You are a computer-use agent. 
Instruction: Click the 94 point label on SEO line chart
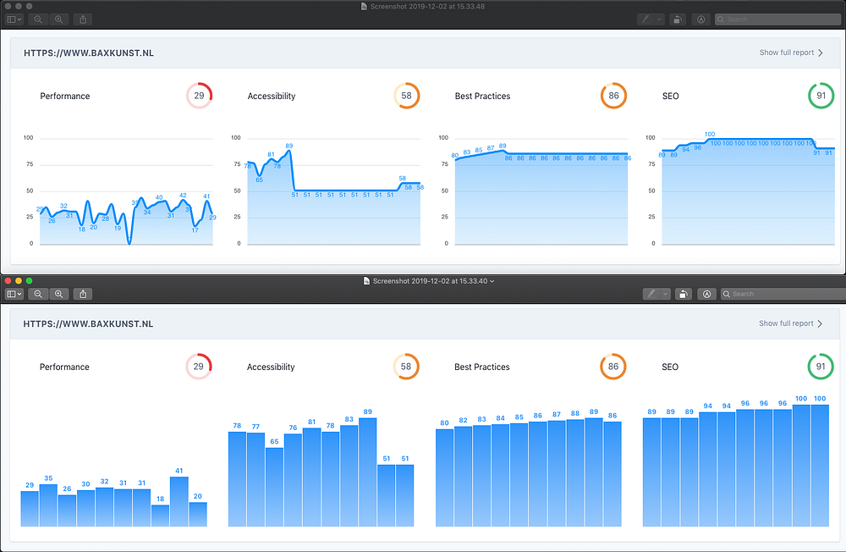coord(686,150)
